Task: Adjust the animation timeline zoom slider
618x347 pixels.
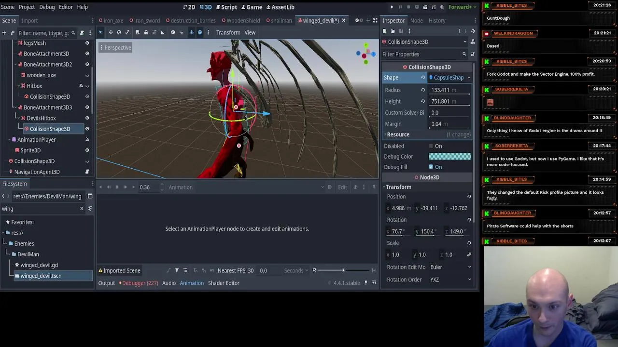Action: pos(343,270)
